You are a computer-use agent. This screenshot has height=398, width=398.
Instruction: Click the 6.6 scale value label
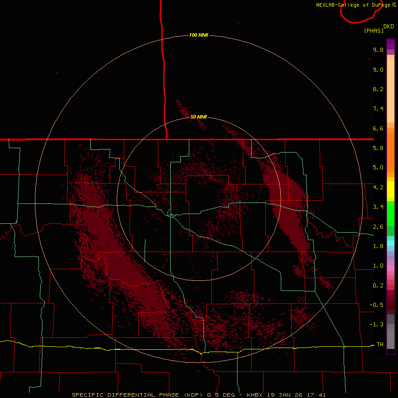(x=378, y=128)
